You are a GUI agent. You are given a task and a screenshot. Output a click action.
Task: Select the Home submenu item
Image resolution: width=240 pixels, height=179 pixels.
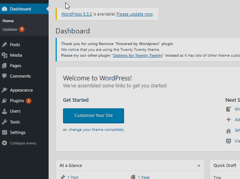click(x=8, y=21)
